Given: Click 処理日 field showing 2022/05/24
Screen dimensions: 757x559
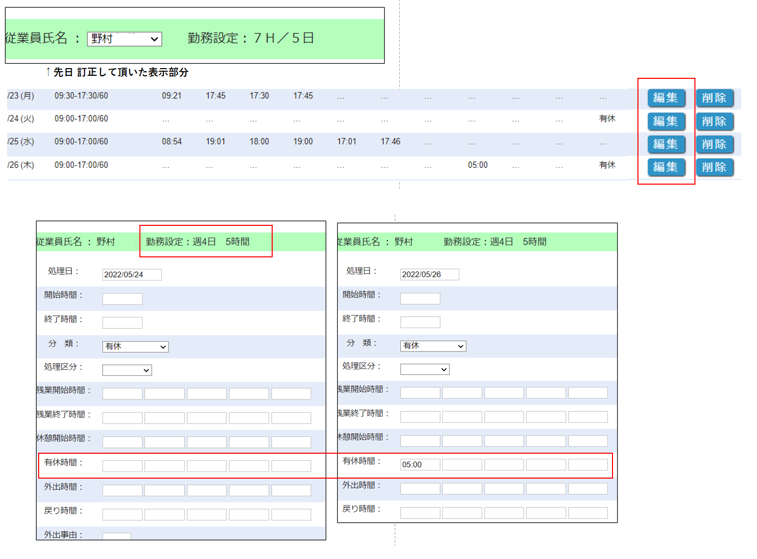Looking at the screenshot, I should tap(132, 275).
